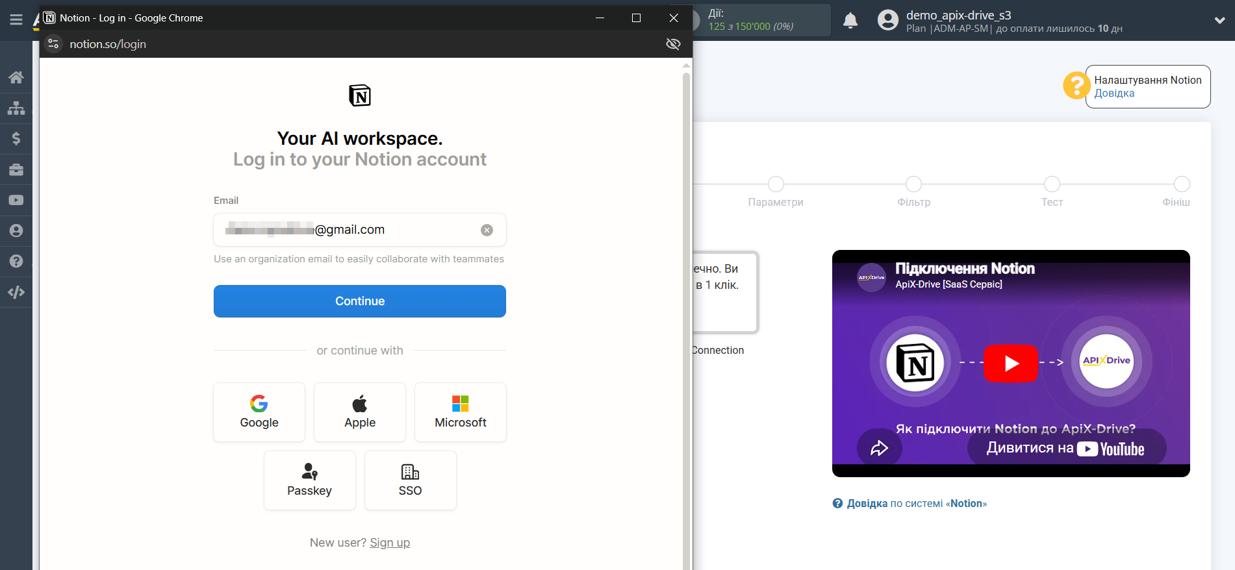This screenshot has width=1235, height=570.
Task: Continue with Apple login
Action: (360, 412)
